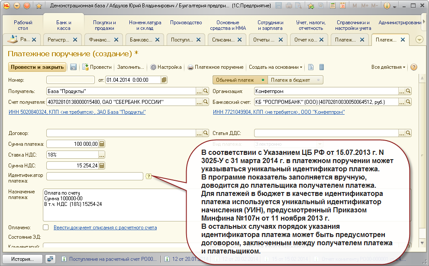Viewport: 429px width, 266px height.
Task: Click the Номер input field
Action: [71, 80]
